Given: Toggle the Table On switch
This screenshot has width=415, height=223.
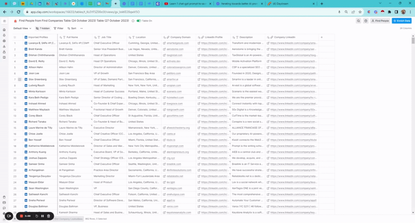Looking at the screenshot, I should click(139, 21).
